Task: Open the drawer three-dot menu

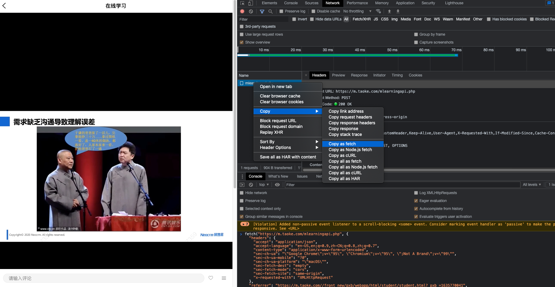Action: [x=242, y=176]
